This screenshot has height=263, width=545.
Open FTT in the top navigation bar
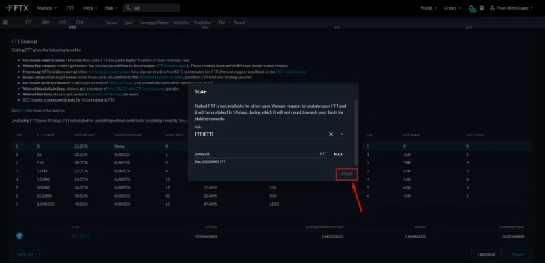(70, 8)
